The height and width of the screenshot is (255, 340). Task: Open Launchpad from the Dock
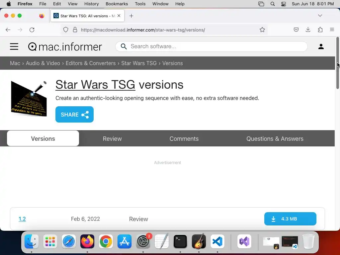coord(50,241)
